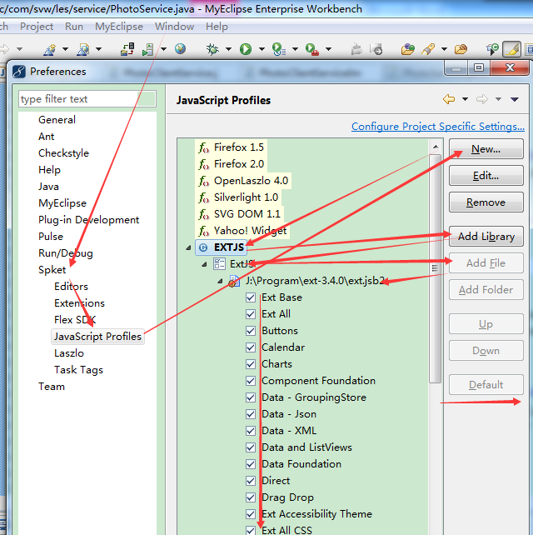Toggle the Data - Json checkbox

tap(251, 414)
